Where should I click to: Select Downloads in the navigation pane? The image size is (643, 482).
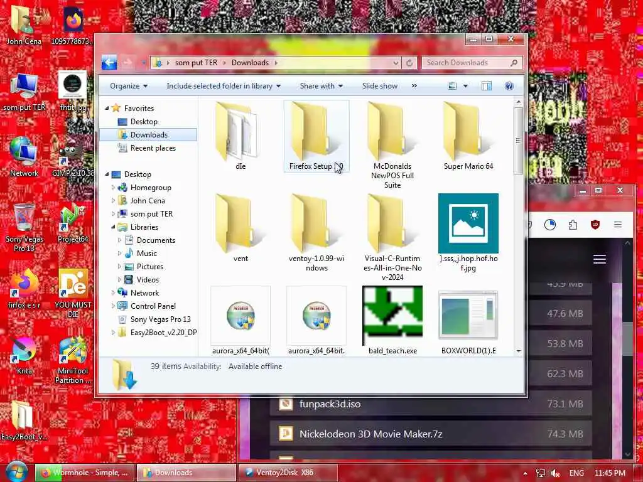148,135
